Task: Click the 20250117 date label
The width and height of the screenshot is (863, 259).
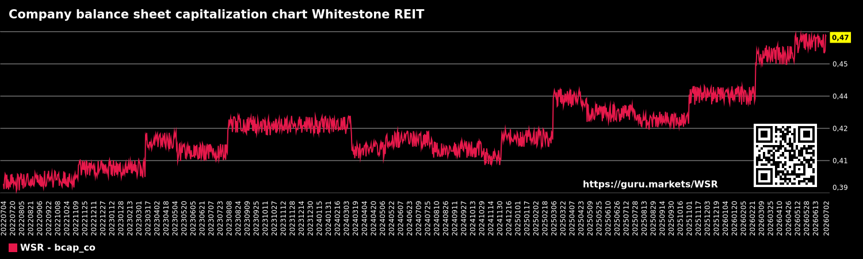Action: click(527, 218)
